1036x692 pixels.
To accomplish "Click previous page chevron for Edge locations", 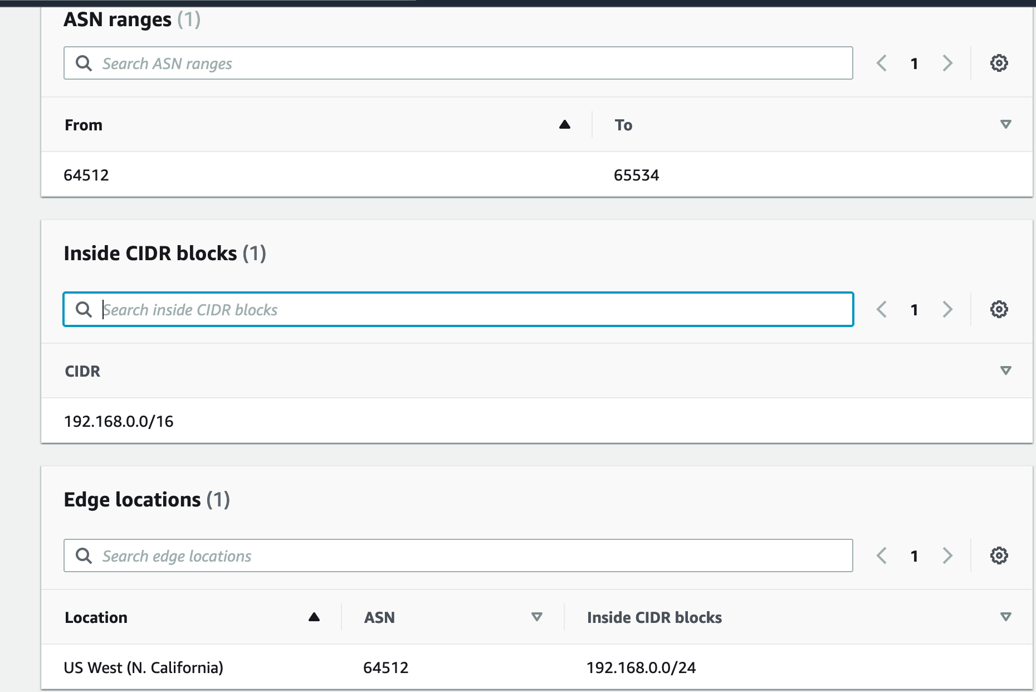I will click(x=881, y=555).
